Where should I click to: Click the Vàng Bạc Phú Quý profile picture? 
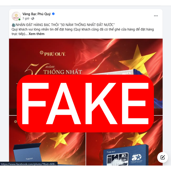click(x=16, y=16)
